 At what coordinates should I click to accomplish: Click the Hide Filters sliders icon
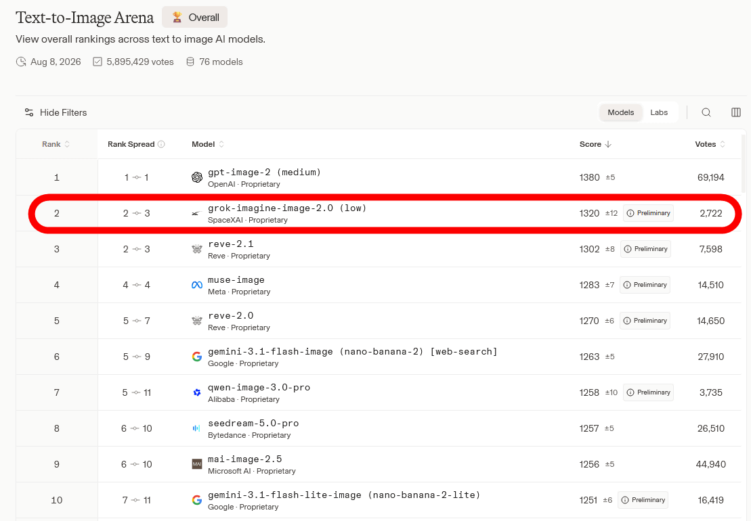[29, 112]
